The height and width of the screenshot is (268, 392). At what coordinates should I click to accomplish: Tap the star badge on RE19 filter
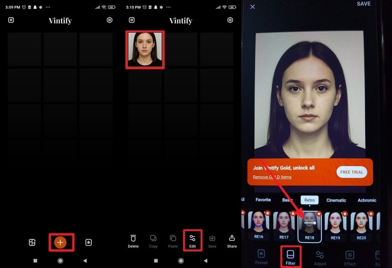(345, 214)
